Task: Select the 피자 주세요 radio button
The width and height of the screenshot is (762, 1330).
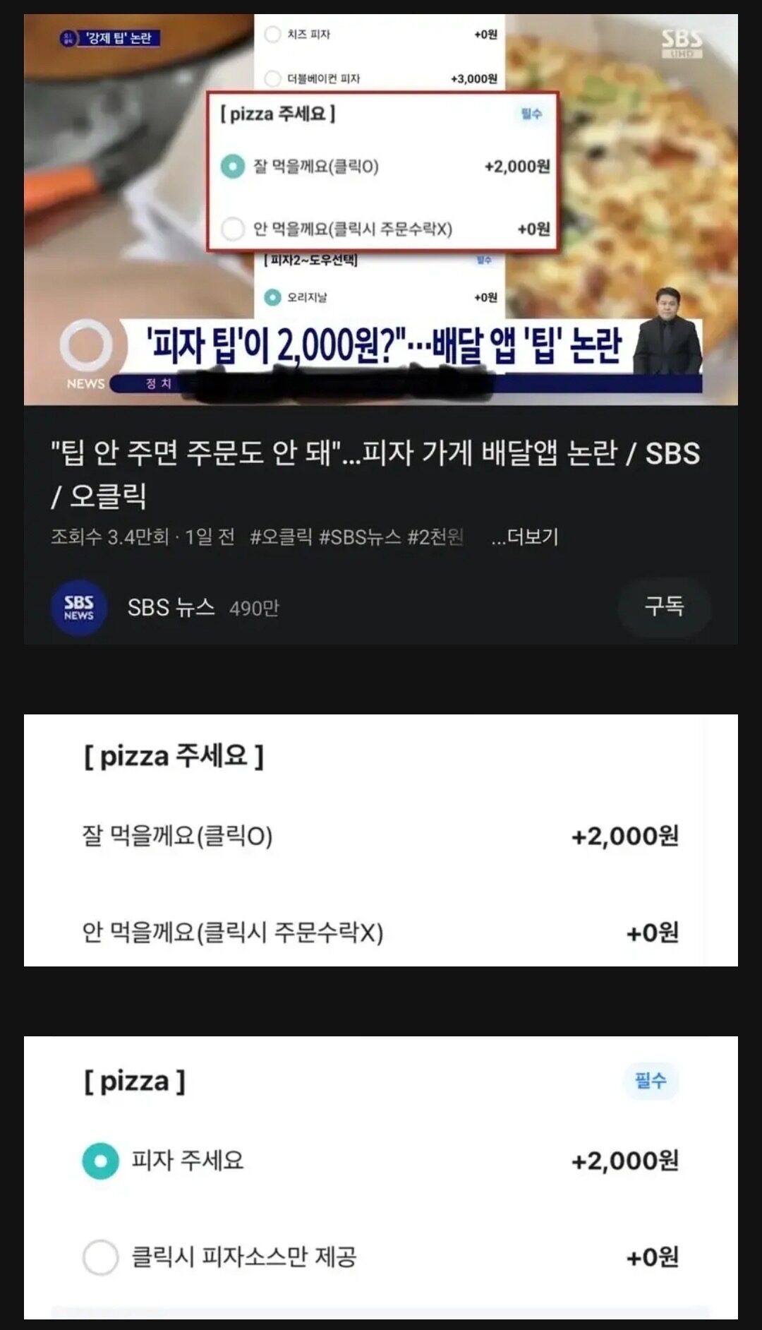Action: tap(100, 1161)
